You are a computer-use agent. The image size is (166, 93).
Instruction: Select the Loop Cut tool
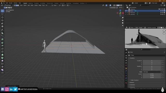click(2, 49)
